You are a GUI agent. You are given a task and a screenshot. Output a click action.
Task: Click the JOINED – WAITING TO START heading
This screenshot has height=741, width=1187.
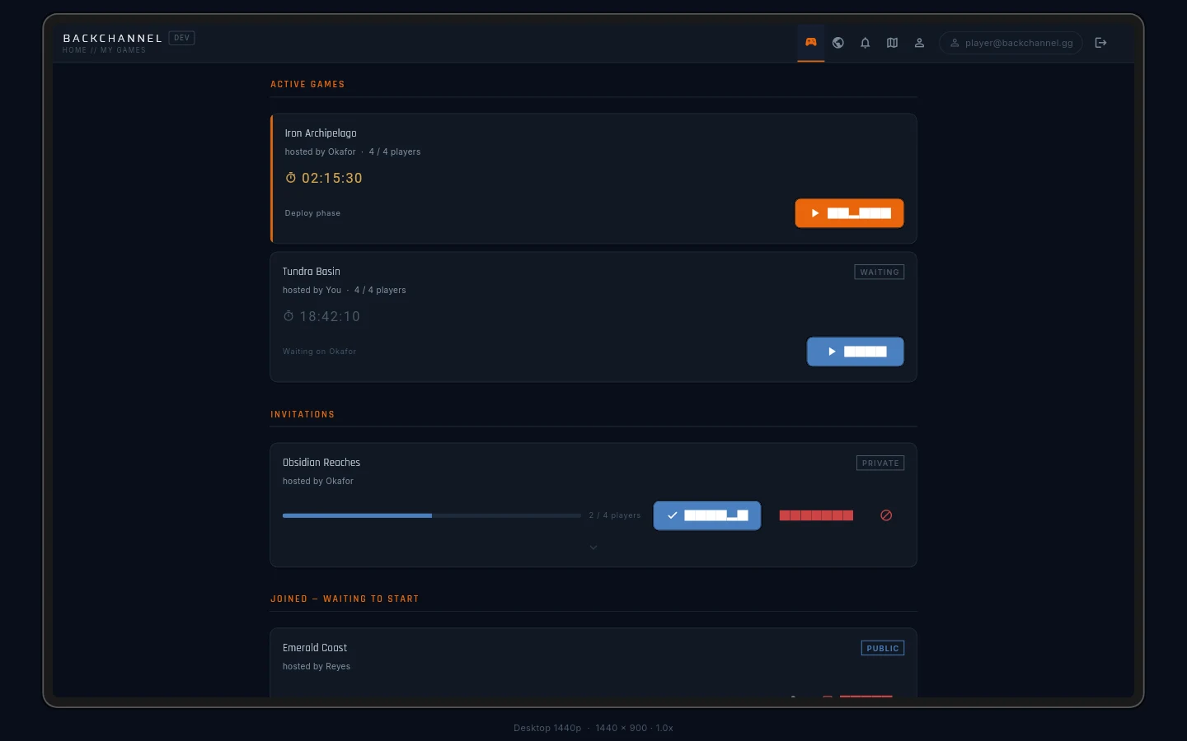[x=345, y=599]
